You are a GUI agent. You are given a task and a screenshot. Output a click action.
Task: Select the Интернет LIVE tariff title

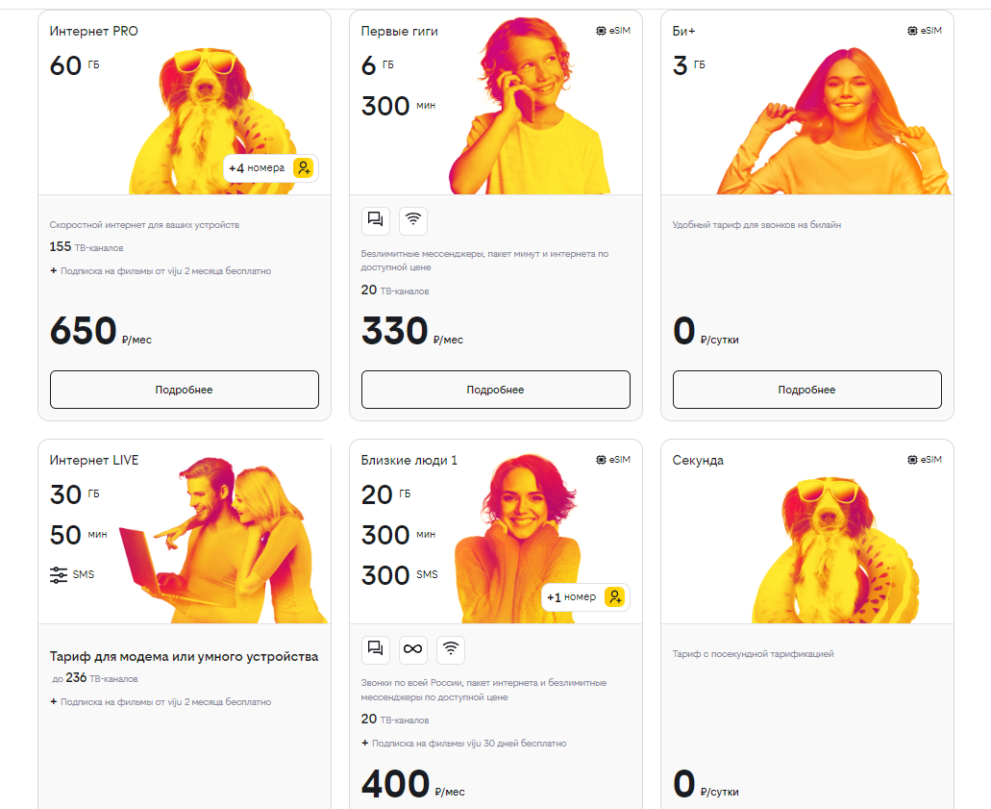point(94,460)
